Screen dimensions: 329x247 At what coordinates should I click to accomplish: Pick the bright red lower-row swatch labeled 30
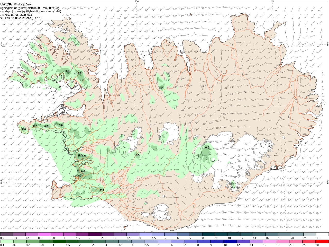(322, 241)
